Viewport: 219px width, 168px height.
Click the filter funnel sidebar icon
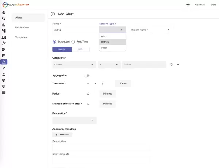(4, 68)
